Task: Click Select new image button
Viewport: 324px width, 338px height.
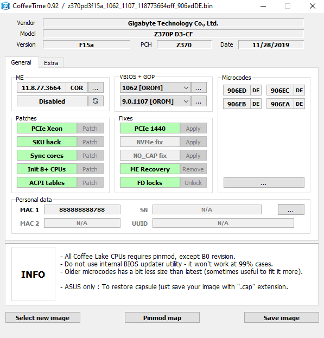Action: 43,317
